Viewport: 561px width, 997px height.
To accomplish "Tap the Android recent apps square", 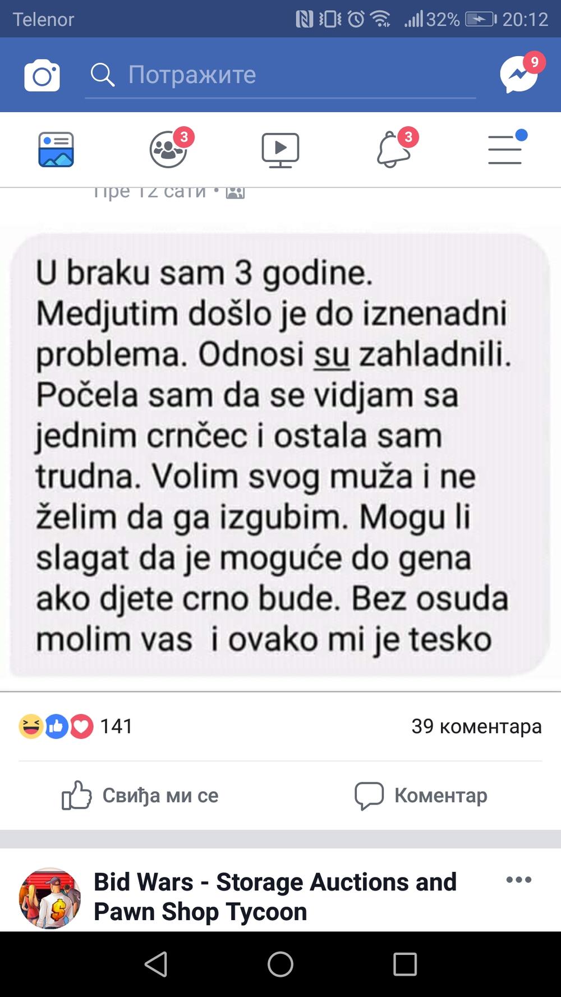I will point(405,964).
